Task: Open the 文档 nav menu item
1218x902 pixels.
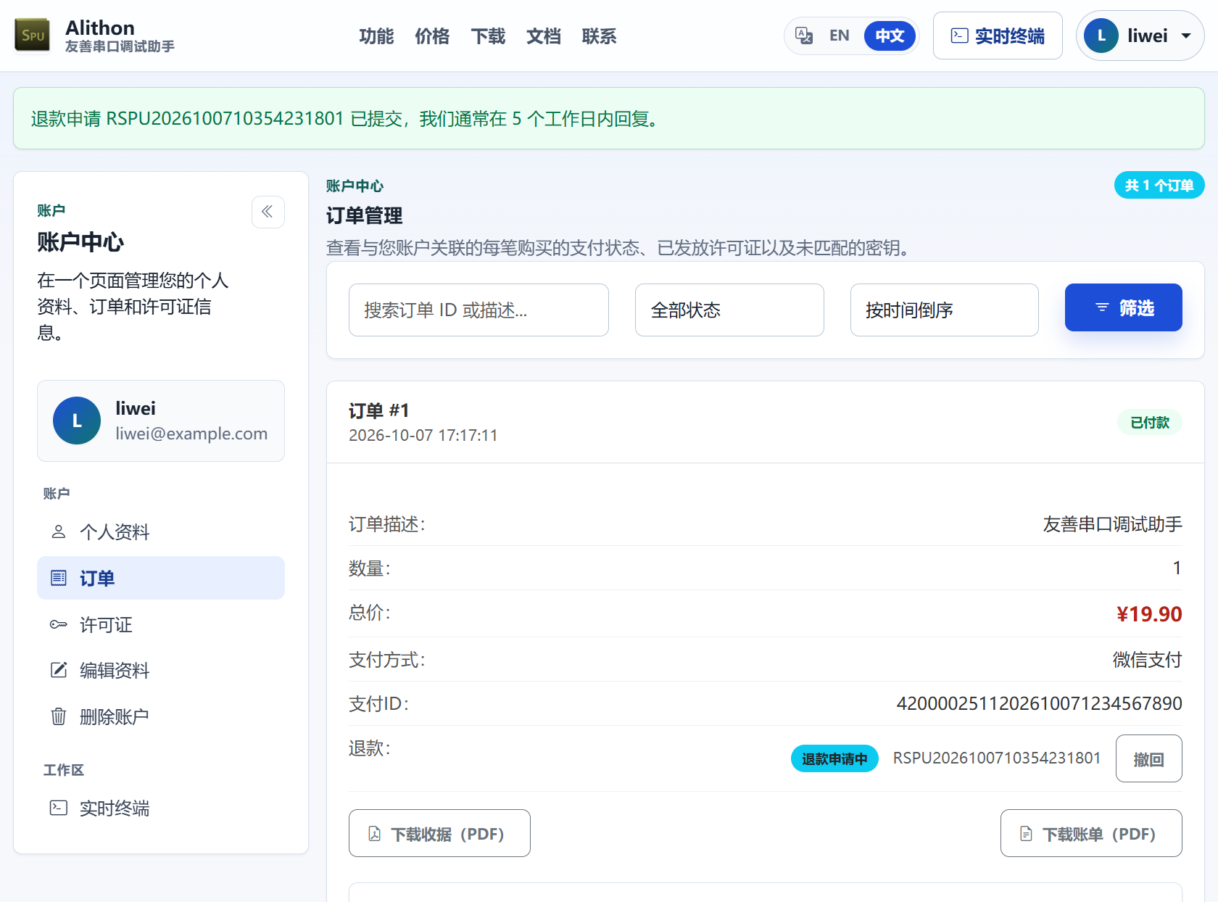Action: tap(544, 36)
